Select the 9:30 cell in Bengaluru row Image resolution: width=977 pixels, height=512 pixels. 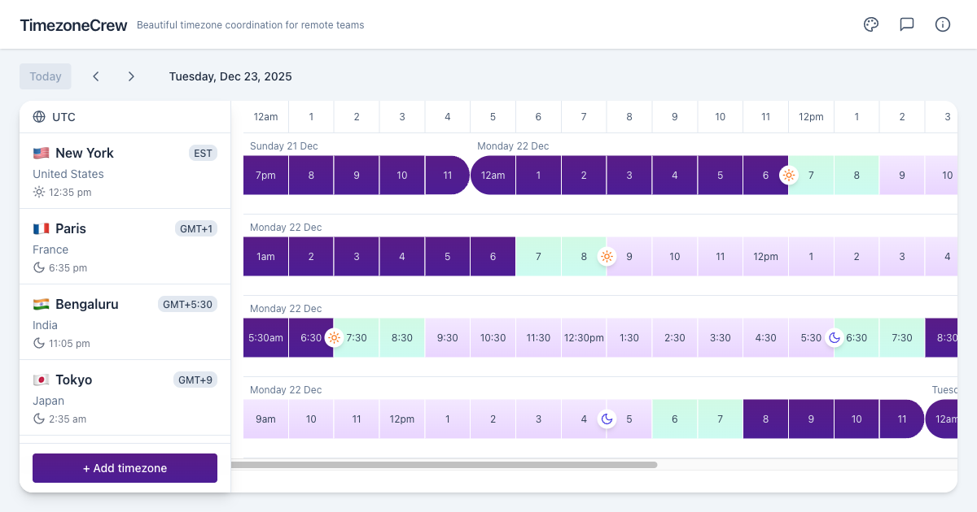[x=447, y=337]
